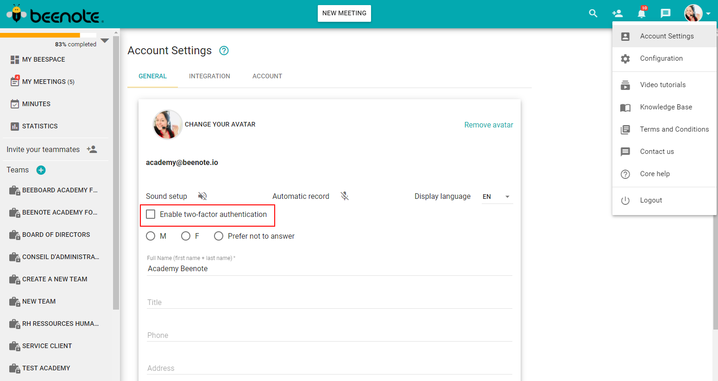Expand the profile menu arrow beside avatar
The height and width of the screenshot is (381, 718).
pos(708,14)
